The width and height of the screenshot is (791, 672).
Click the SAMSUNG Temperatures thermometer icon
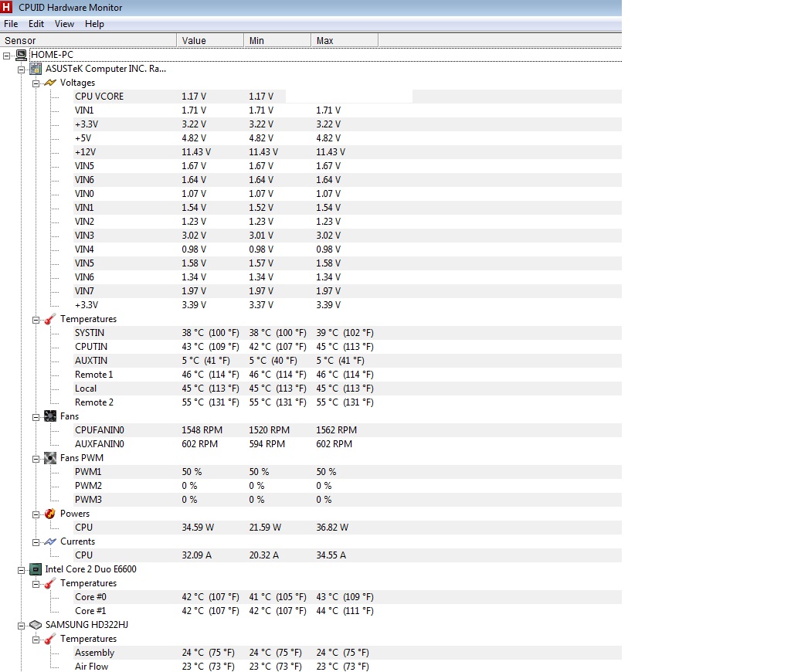50,640
